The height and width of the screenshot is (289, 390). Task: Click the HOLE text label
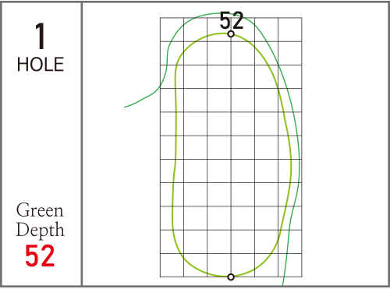pyautogui.click(x=41, y=65)
